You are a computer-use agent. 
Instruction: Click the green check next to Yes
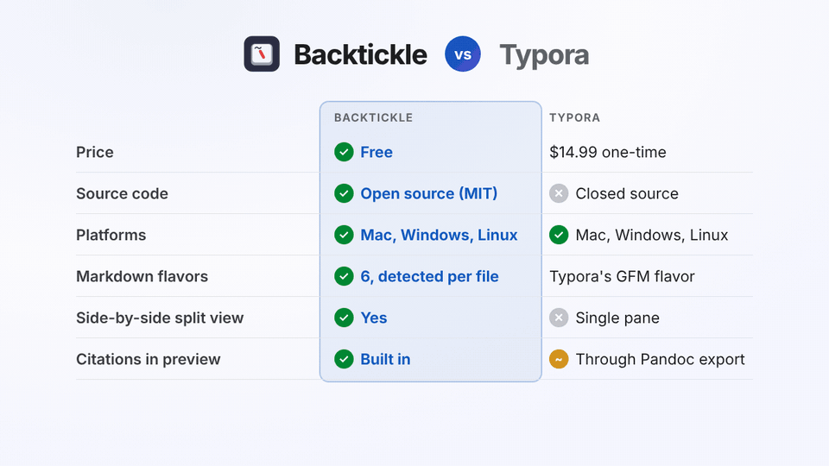[344, 318]
